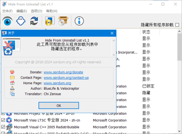Click the main list vertical scrollbar thumb
The width and height of the screenshot is (182, 134).
coord(180,47)
